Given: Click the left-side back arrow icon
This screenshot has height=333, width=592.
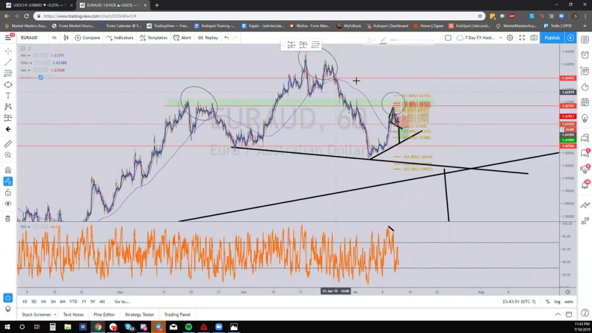Looking at the screenshot, I should tap(8, 129).
